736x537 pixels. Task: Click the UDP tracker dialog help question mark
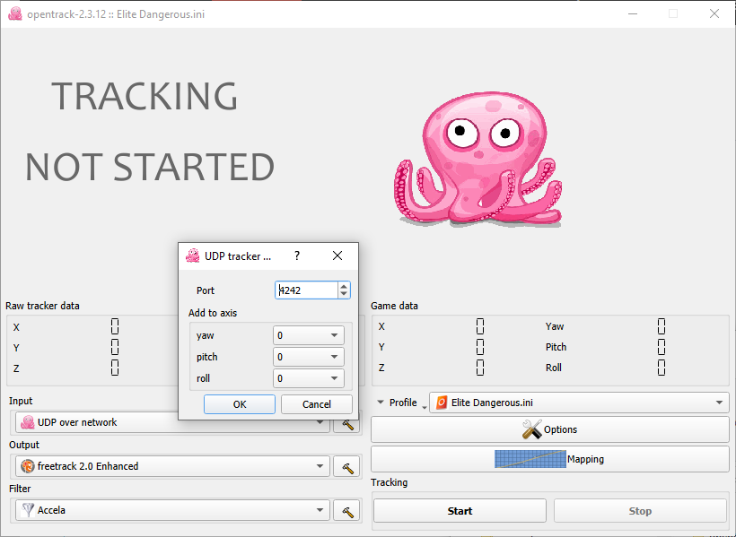click(297, 256)
